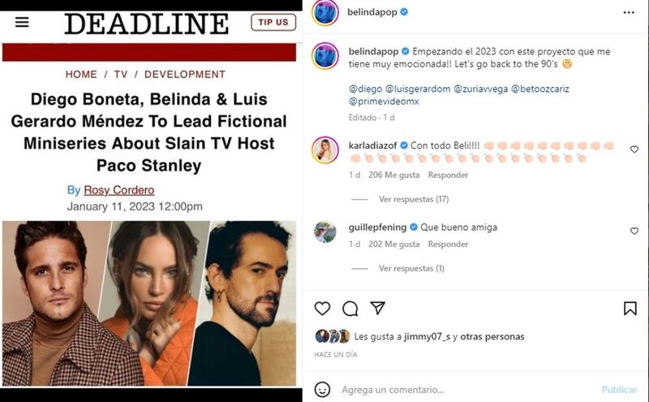This screenshot has height=402, width=649.
Task: Click Responder under karladiazof's comment
Action: tap(448, 175)
